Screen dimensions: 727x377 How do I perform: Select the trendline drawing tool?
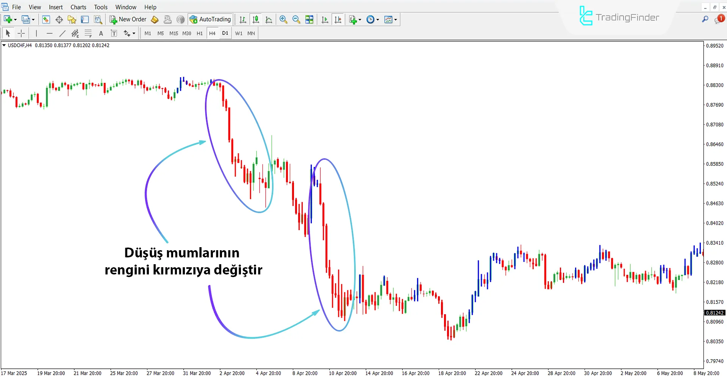pyautogui.click(x=63, y=33)
